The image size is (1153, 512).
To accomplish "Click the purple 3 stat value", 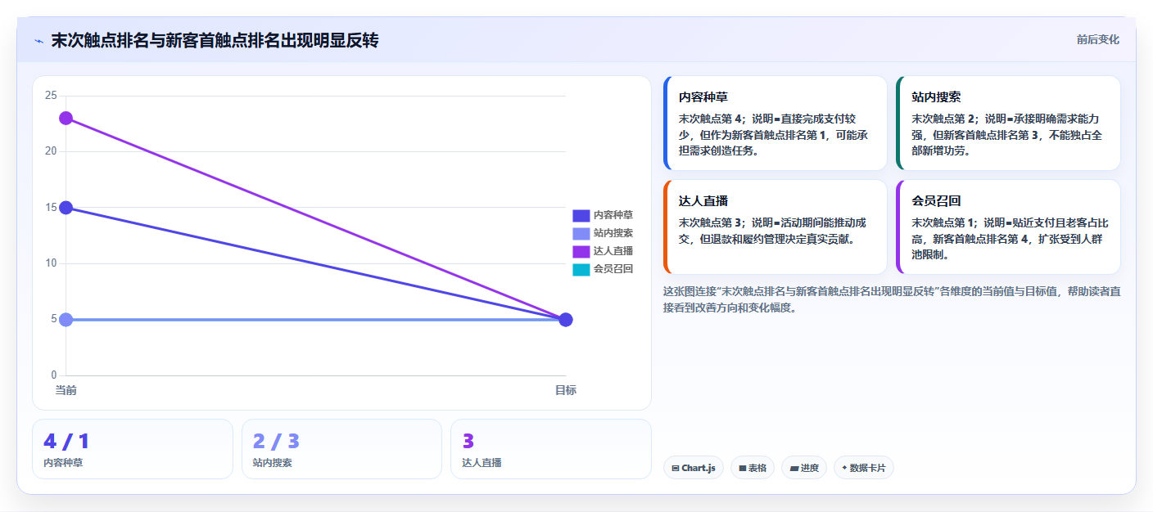I will pyautogui.click(x=468, y=442).
